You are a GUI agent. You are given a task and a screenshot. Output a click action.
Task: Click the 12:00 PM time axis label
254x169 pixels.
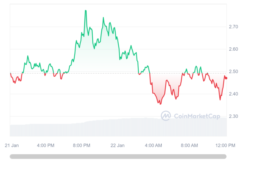pos(225,145)
